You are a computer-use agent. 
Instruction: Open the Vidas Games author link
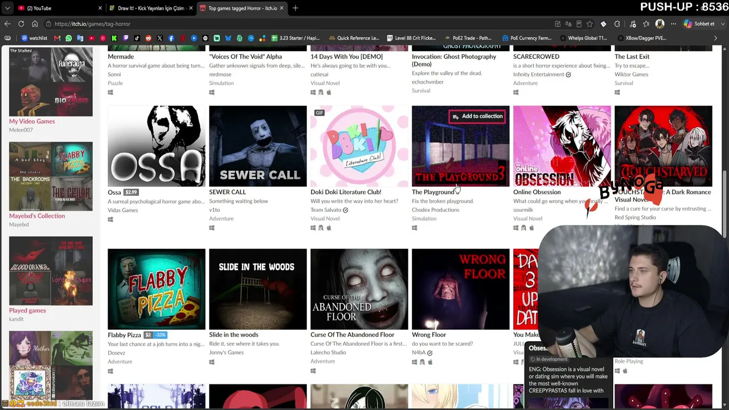click(123, 210)
